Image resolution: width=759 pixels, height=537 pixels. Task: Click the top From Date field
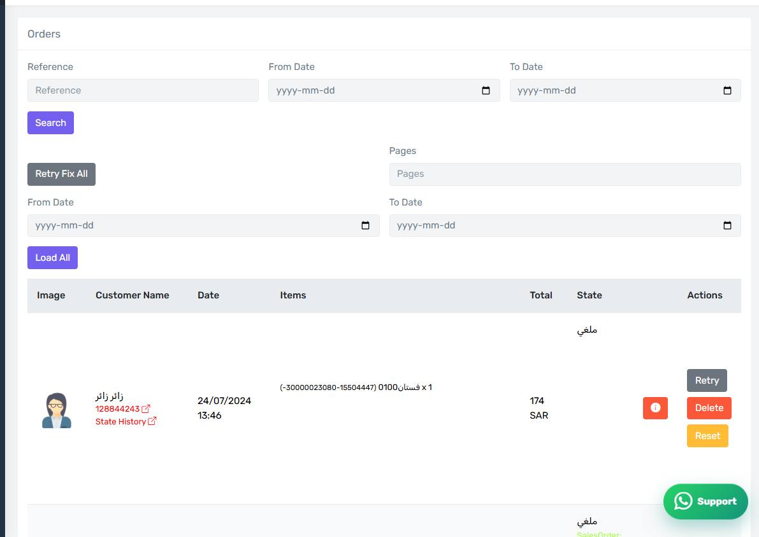384,90
